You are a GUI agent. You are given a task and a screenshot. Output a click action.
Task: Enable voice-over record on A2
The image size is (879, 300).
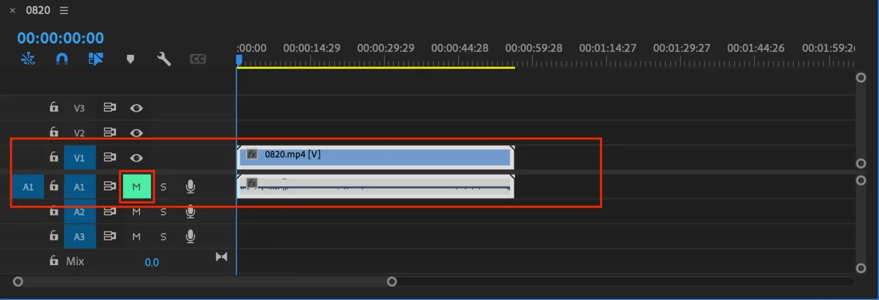coord(190,212)
